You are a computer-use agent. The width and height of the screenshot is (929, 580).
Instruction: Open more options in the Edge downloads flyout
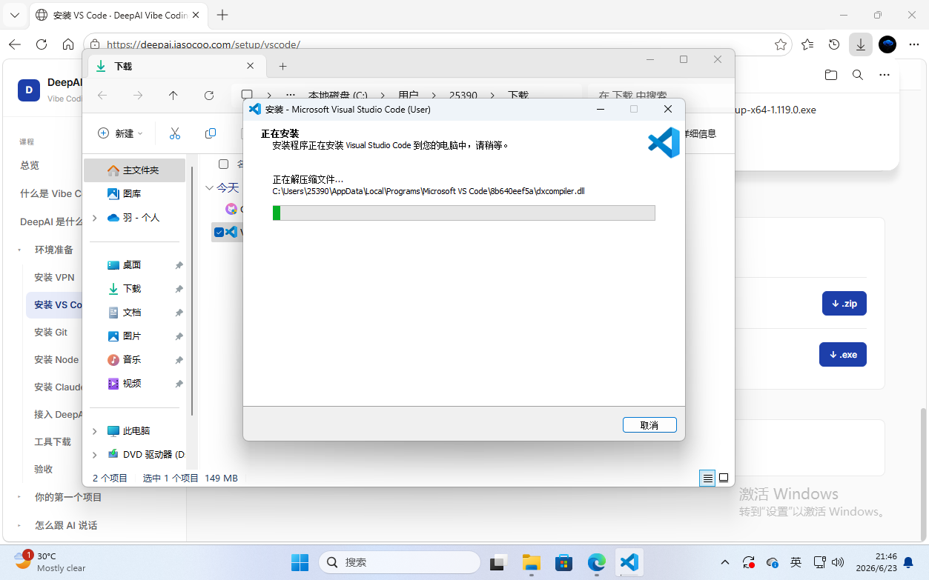885,75
